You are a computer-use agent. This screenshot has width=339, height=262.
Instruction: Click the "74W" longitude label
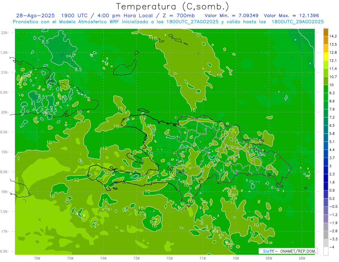[x=103, y=258]
